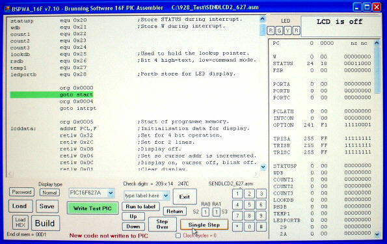Click code editor scroll down arrow
The image size is (387, 244).
[x=263, y=167]
